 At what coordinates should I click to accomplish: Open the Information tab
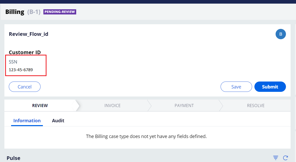[x=27, y=120]
